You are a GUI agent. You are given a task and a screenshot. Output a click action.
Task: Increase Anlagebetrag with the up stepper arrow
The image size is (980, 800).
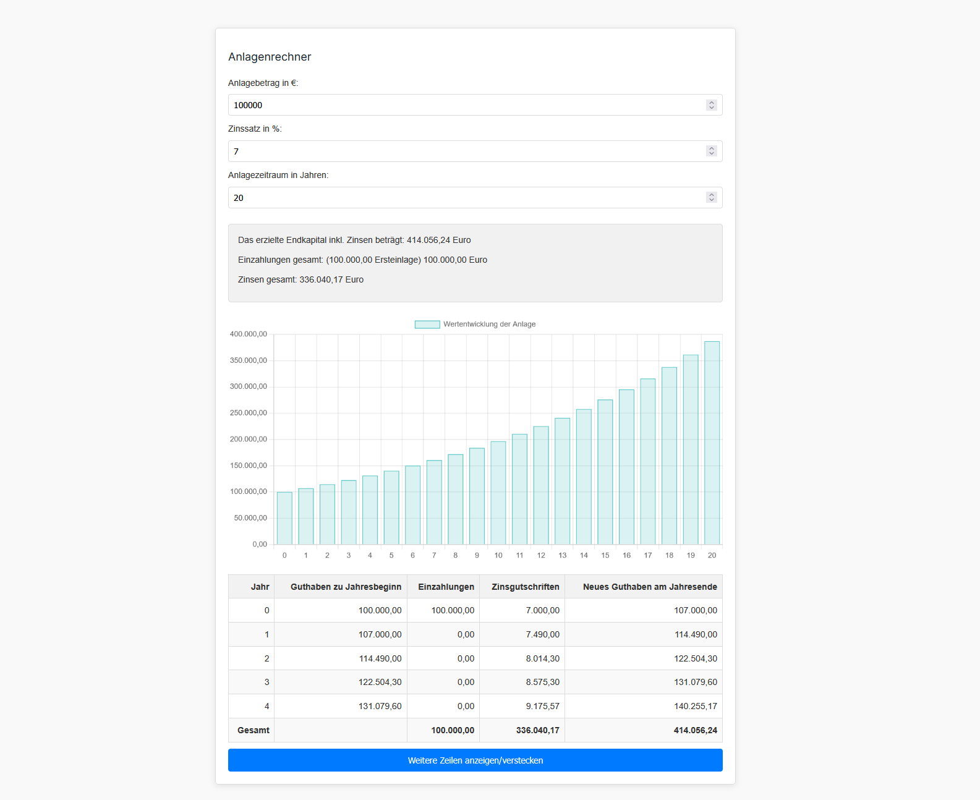tap(712, 103)
